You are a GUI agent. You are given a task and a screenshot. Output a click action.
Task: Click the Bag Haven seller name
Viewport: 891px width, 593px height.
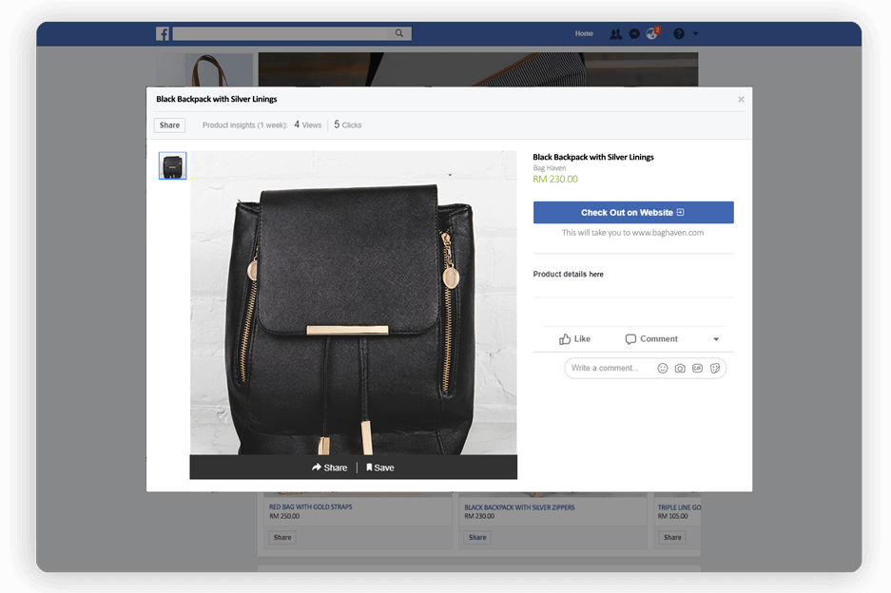[x=550, y=168]
